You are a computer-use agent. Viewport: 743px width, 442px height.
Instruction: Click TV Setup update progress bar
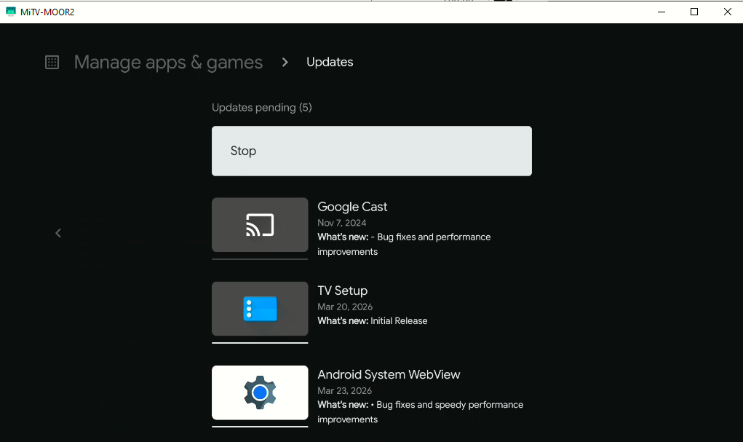click(260, 343)
